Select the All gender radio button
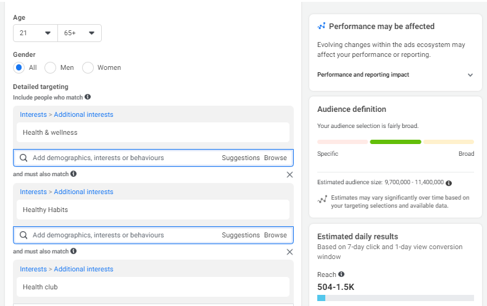The width and height of the screenshot is (487, 306). coord(19,67)
